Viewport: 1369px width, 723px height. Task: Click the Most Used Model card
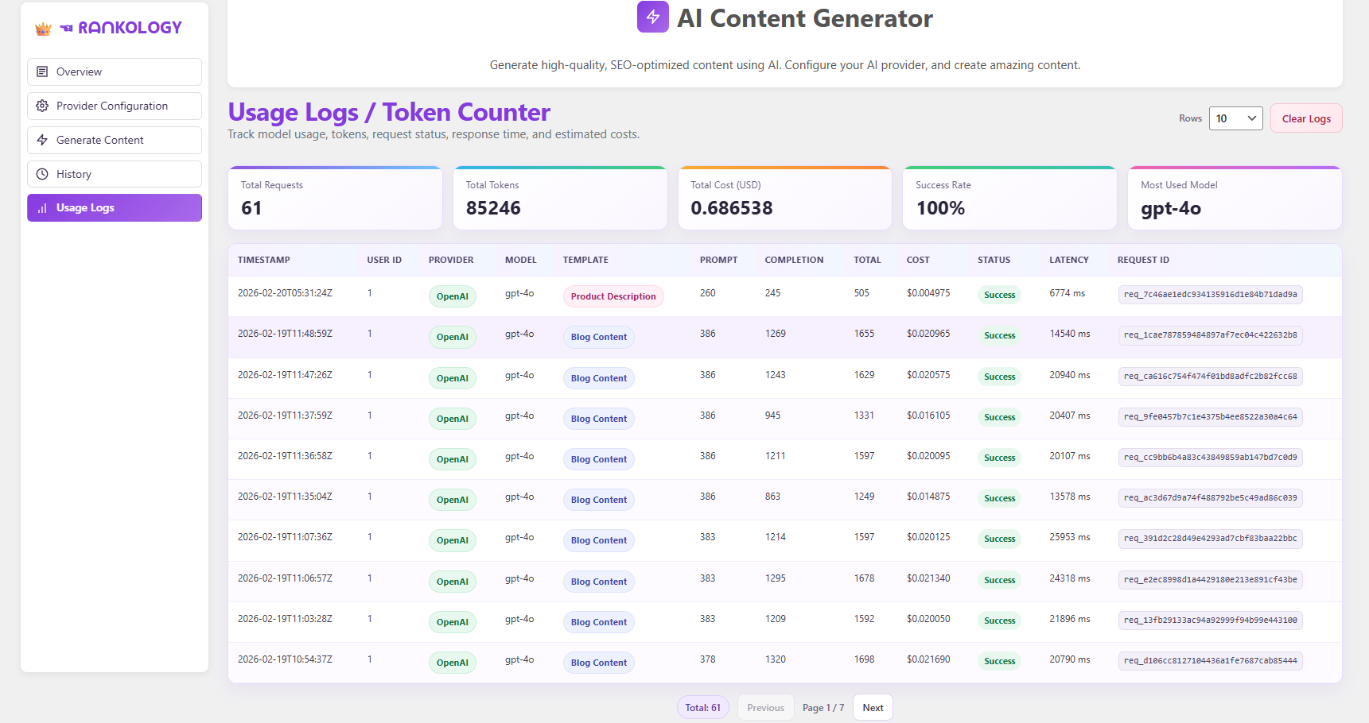click(x=1235, y=199)
